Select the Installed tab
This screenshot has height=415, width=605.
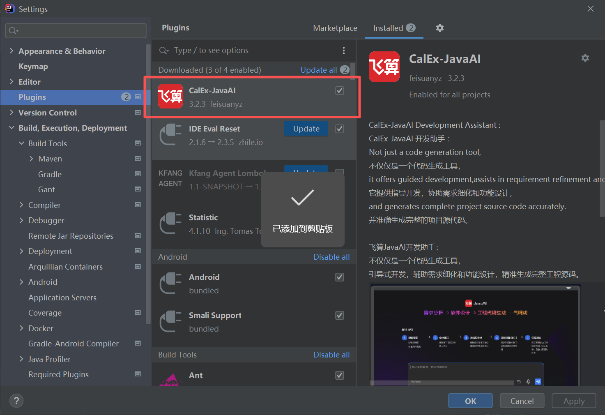tap(388, 28)
